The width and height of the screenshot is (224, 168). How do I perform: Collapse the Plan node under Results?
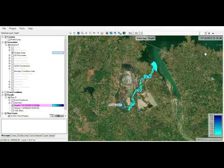tap(6, 98)
